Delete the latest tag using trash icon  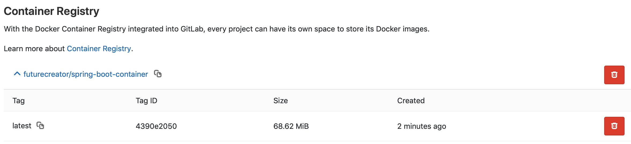[614, 126]
